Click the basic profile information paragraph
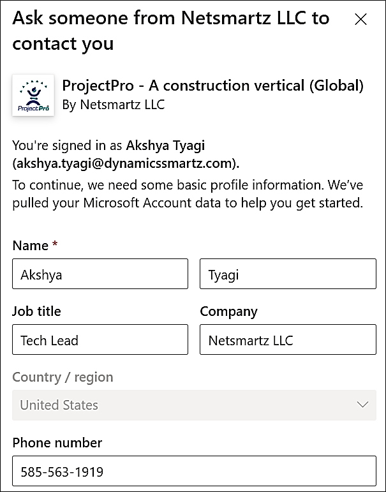Viewport: 386px width, 492px height. 188,195
